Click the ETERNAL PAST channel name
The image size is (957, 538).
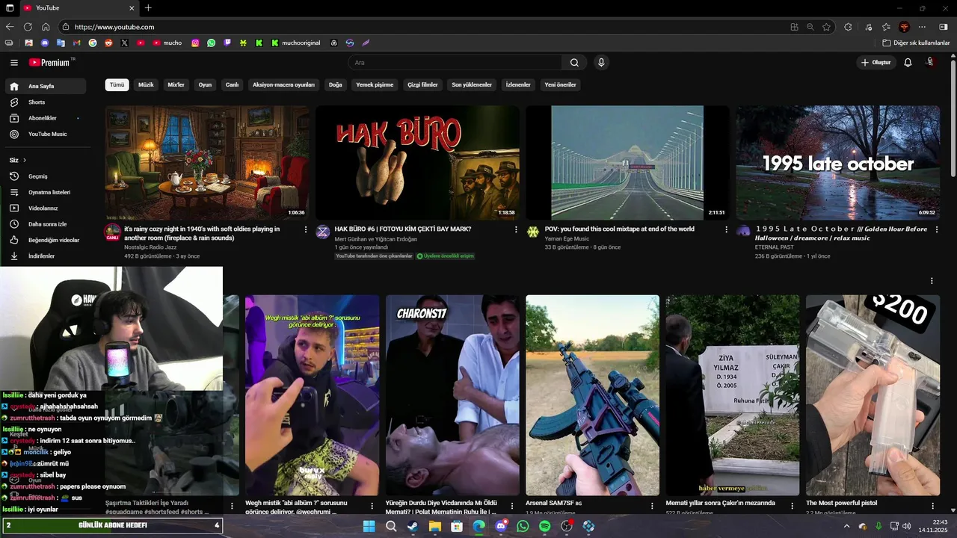(x=776, y=247)
